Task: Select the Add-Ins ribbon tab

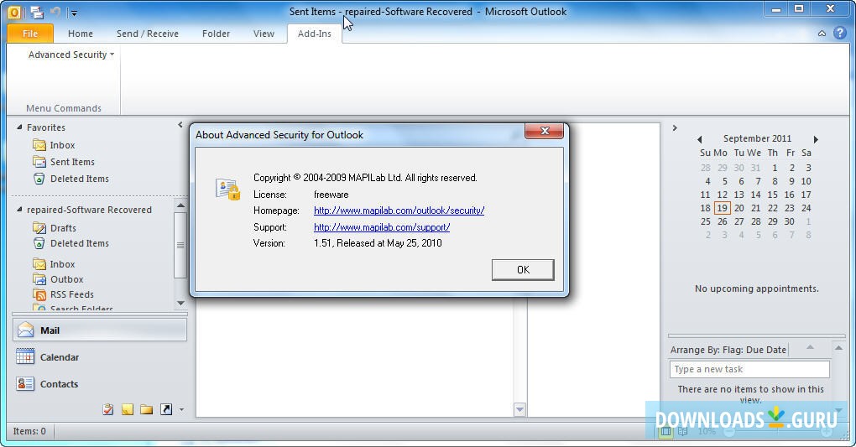Action: (x=315, y=34)
